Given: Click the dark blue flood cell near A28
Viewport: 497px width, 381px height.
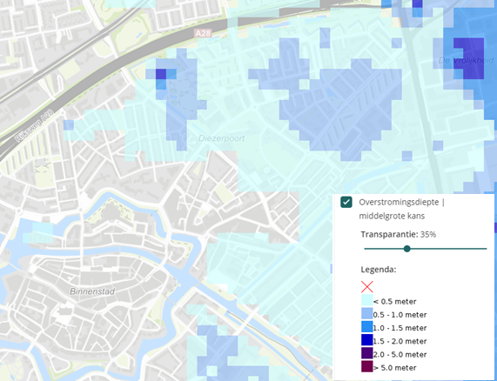Looking at the screenshot, I should click(x=161, y=74).
